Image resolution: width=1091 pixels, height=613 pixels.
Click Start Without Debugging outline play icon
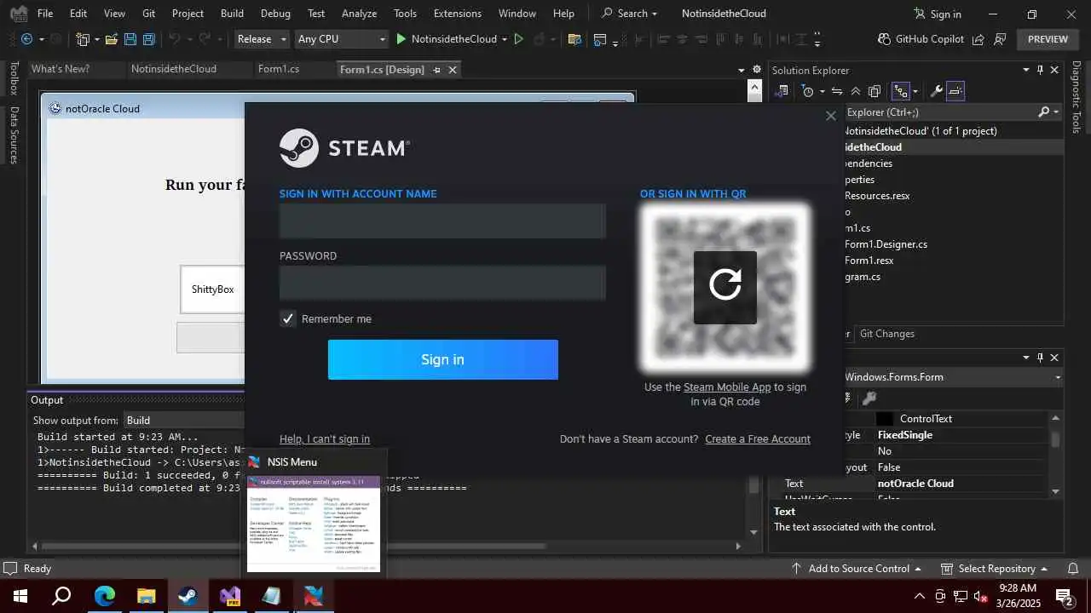point(518,39)
